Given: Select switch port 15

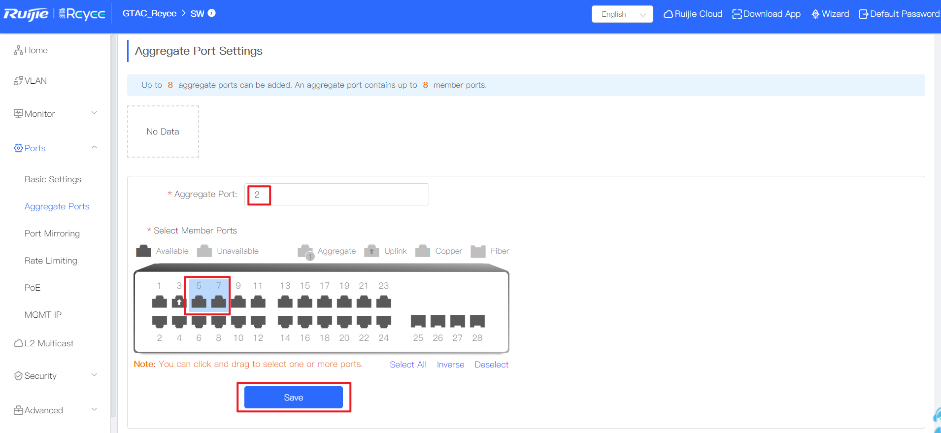Looking at the screenshot, I should 305,301.
